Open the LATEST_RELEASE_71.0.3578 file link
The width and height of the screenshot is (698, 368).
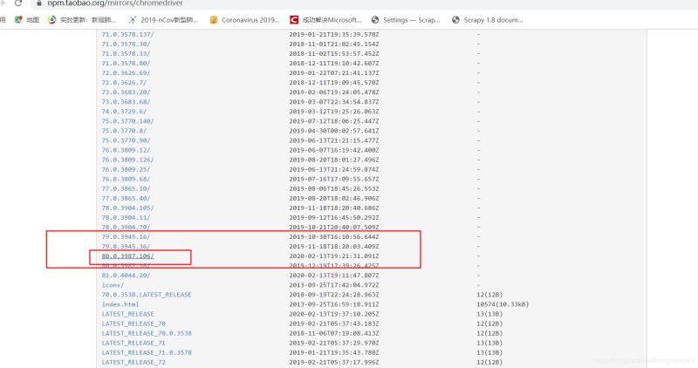[147, 352]
